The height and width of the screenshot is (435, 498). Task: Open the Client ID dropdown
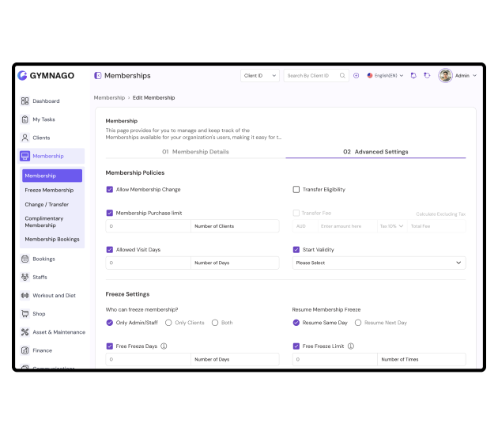click(260, 76)
